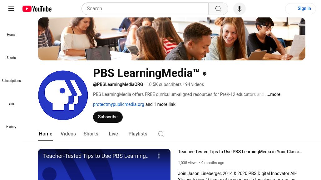Image resolution: width=321 pixels, height=180 pixels.
Task: Go to the YouTube logo home
Action: [37, 9]
